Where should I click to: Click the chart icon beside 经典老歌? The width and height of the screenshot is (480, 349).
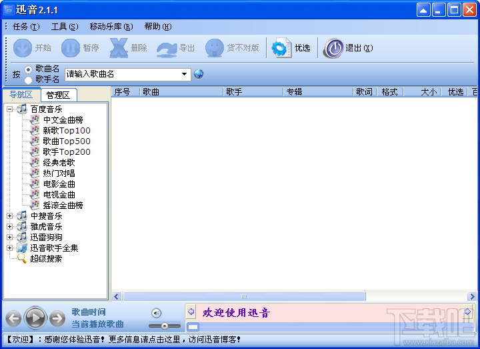point(35,162)
